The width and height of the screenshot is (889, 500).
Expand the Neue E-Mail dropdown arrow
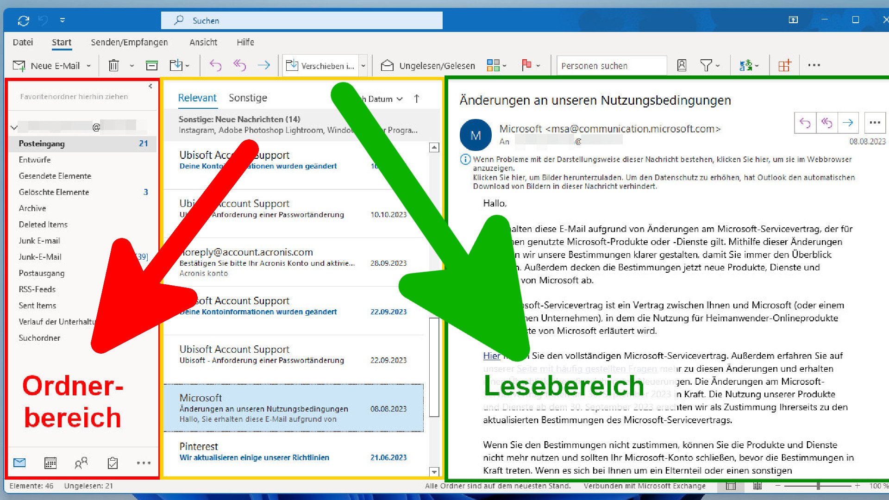coord(89,66)
